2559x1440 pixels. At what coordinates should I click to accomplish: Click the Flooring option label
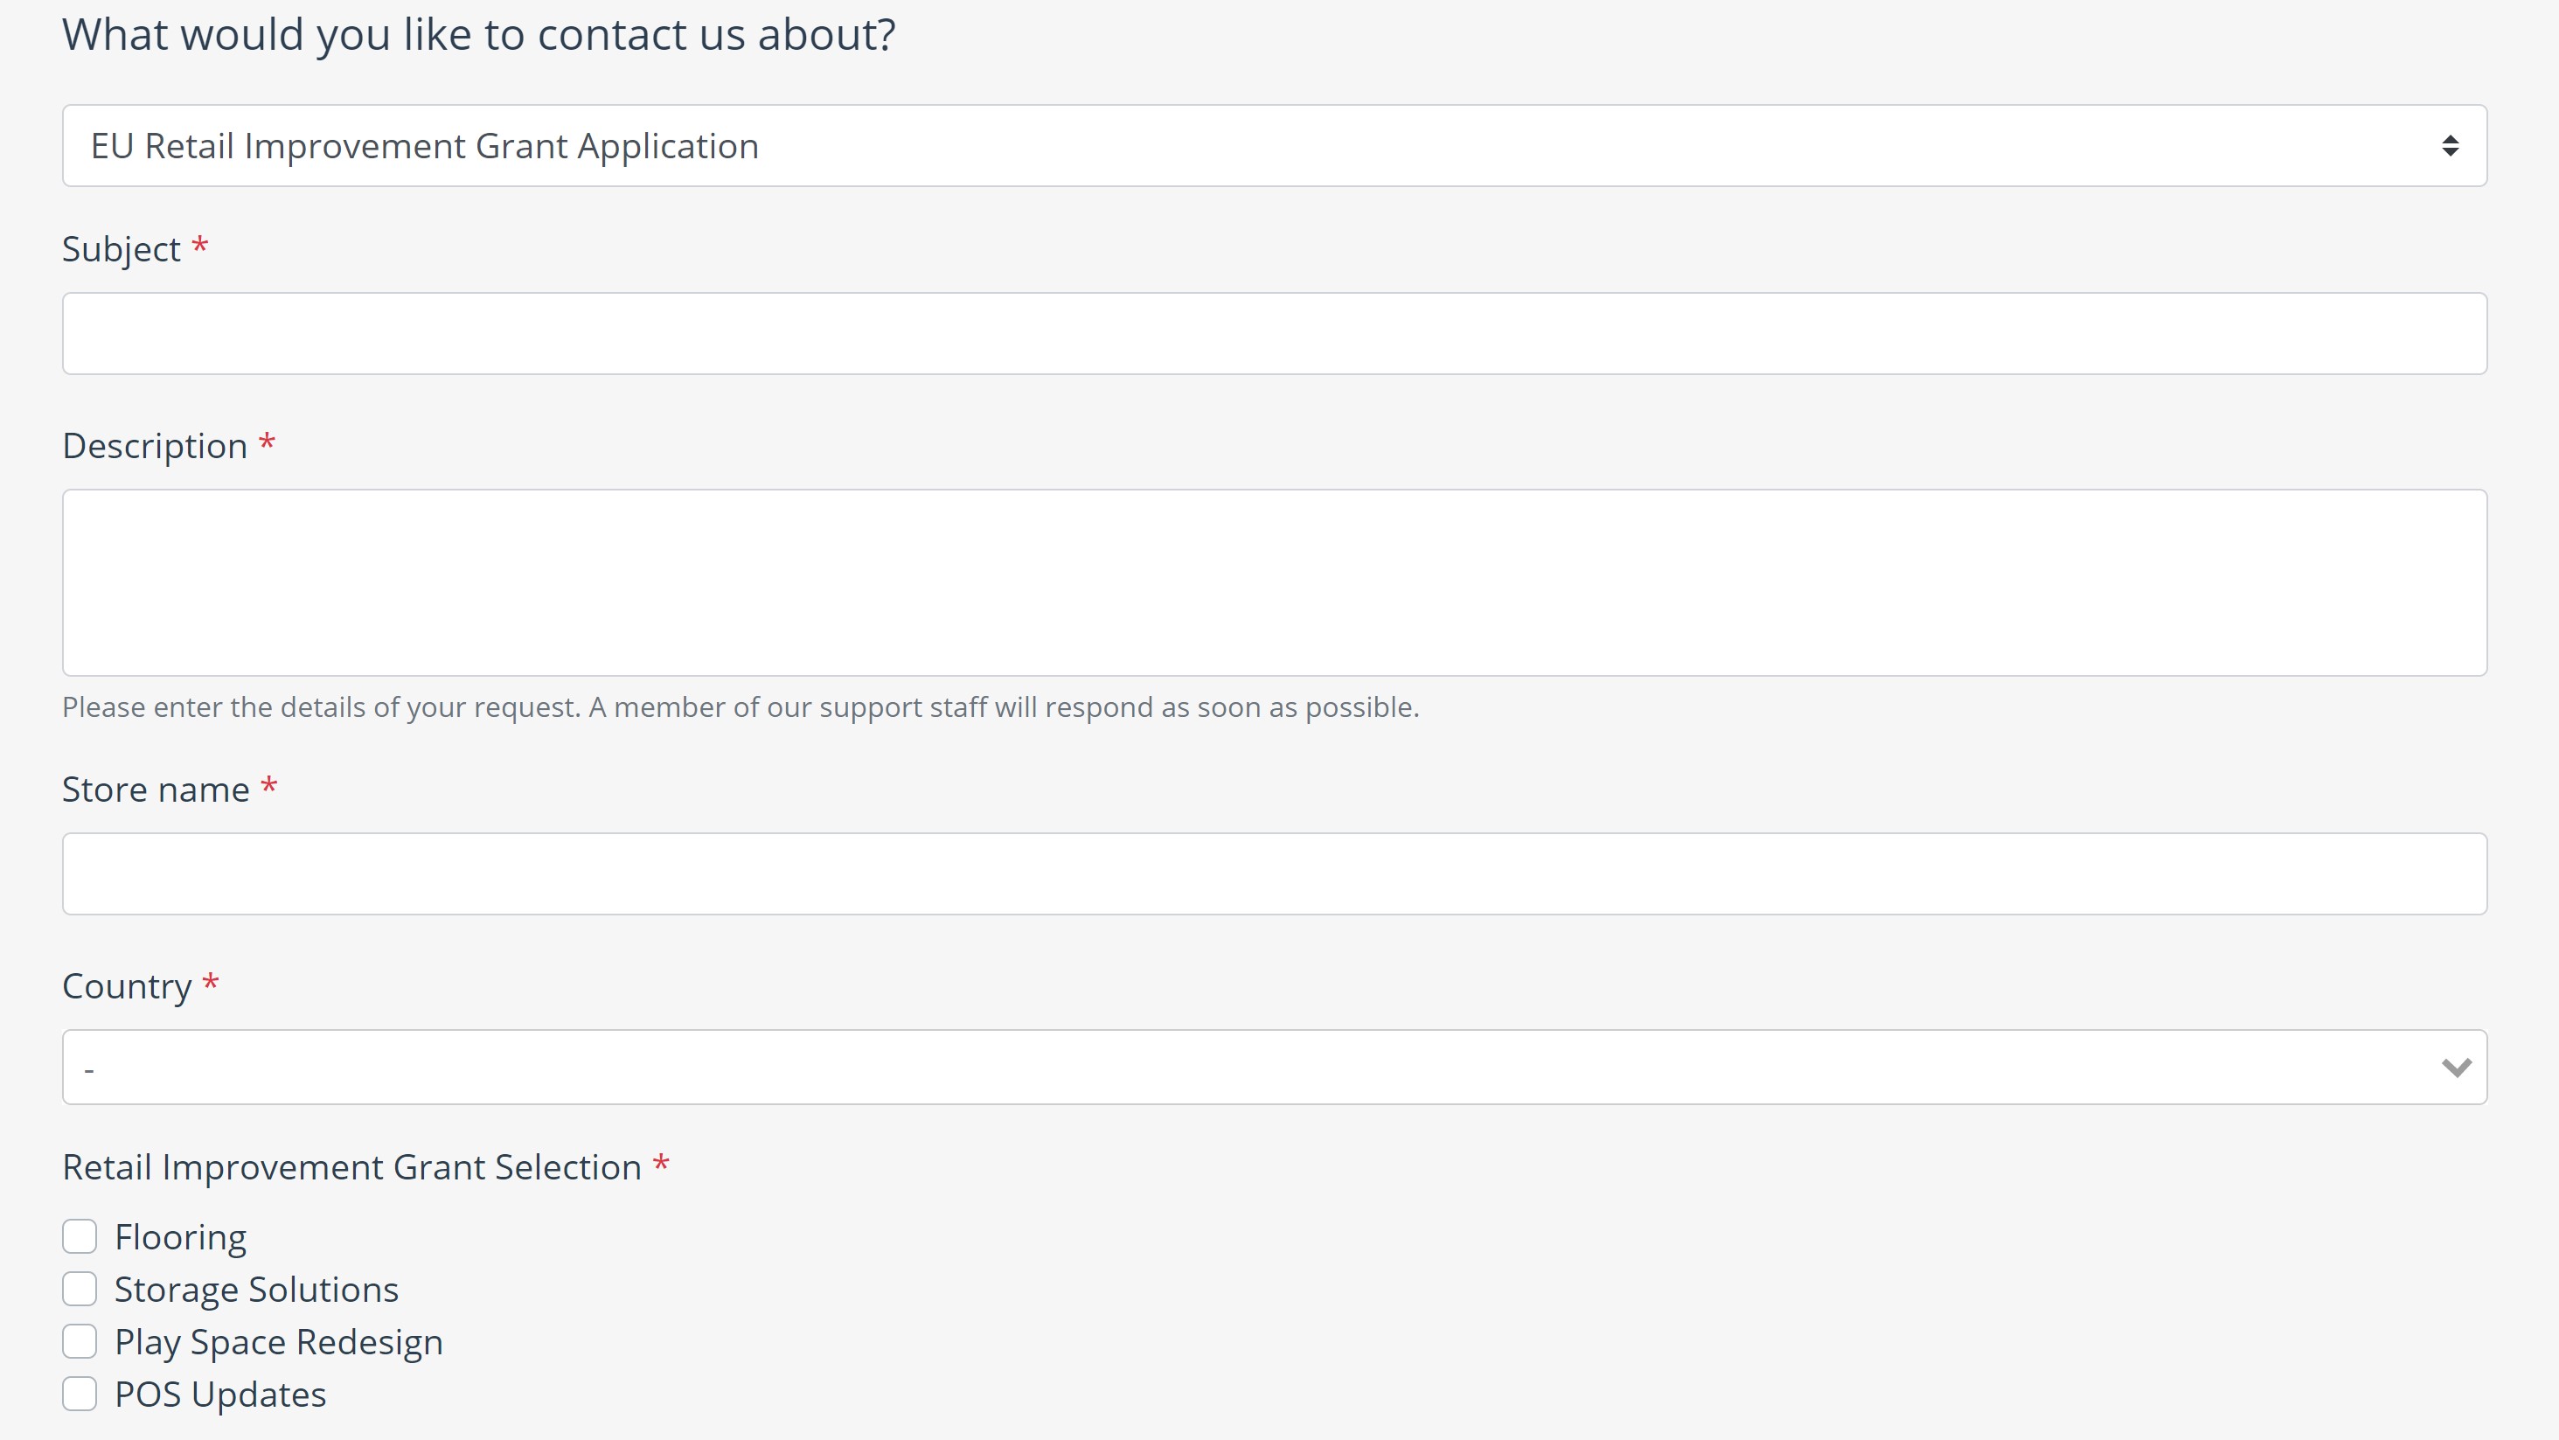[181, 1237]
